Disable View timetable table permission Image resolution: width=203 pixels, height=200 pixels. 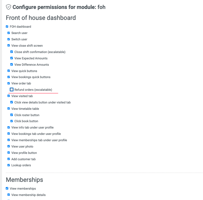pos(9,108)
